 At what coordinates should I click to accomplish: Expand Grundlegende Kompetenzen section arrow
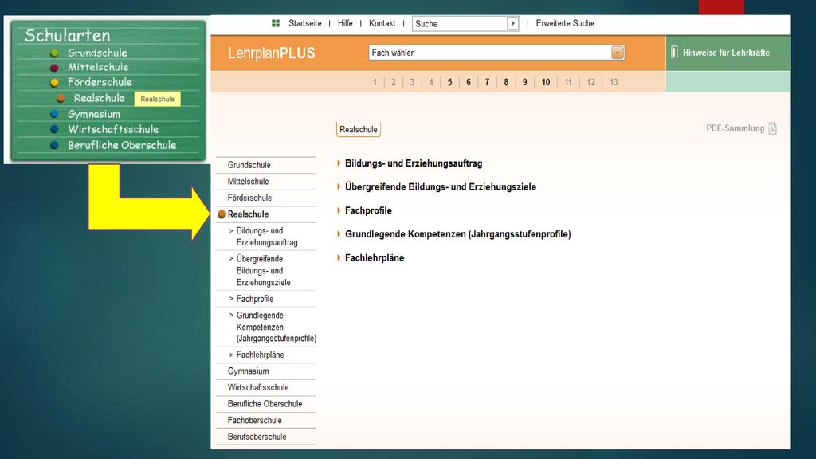(339, 234)
